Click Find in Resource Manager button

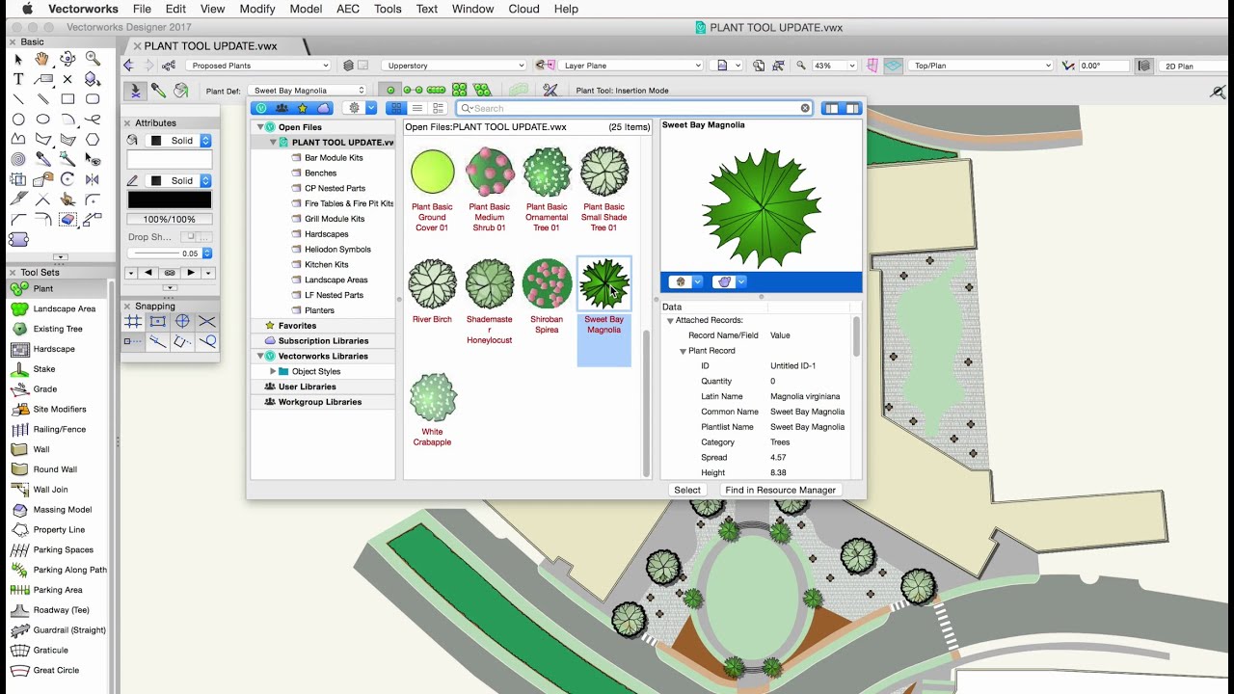tap(780, 490)
